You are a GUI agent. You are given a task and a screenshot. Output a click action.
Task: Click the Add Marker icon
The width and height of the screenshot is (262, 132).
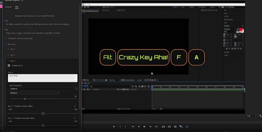(114, 127)
